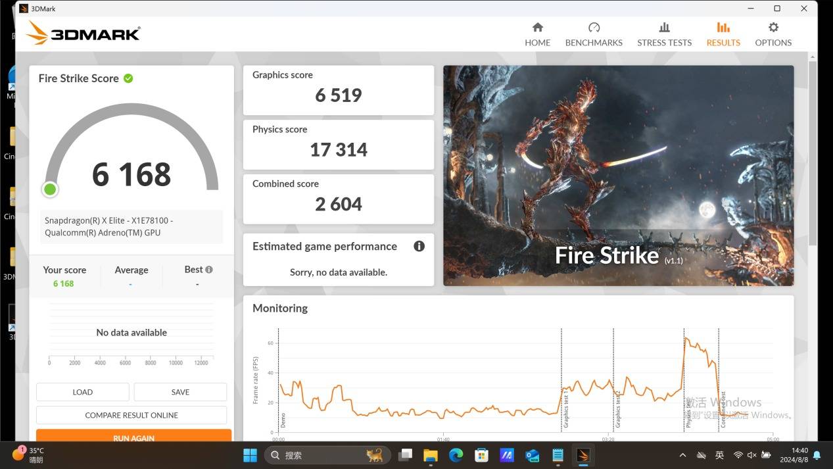Click the info icon next to Best
The height and width of the screenshot is (469, 833).
209,270
